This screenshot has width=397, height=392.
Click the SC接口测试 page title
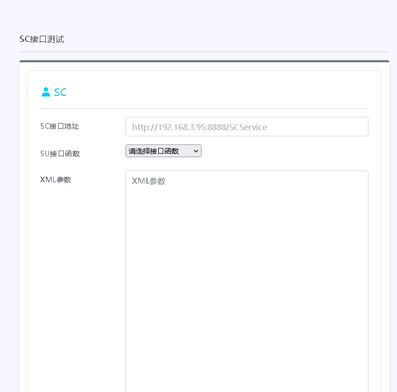click(42, 39)
